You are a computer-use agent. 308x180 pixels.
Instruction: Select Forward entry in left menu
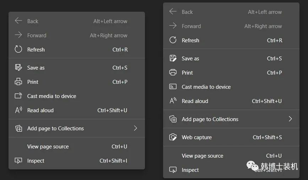point(37,35)
